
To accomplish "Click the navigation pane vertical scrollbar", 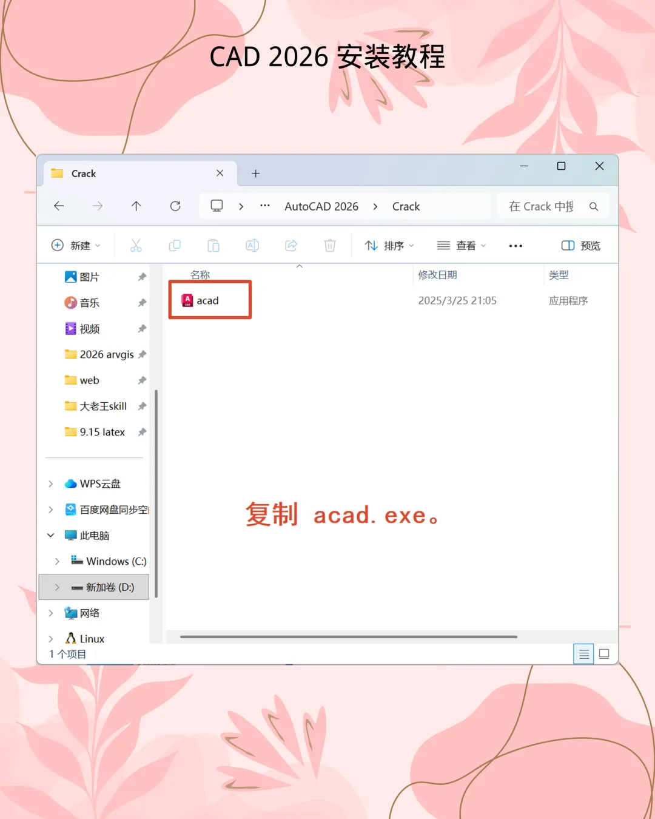I will click(156, 494).
